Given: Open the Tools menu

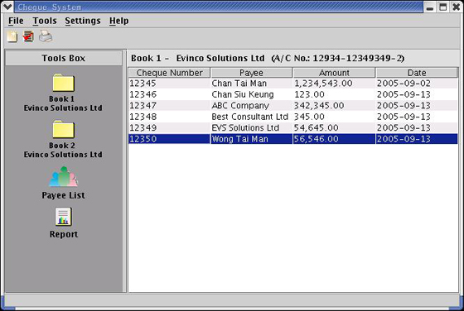Looking at the screenshot, I should [x=45, y=21].
